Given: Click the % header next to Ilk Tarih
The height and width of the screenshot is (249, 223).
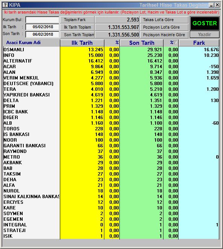Looking at the screenshot, I should [x=112, y=43].
